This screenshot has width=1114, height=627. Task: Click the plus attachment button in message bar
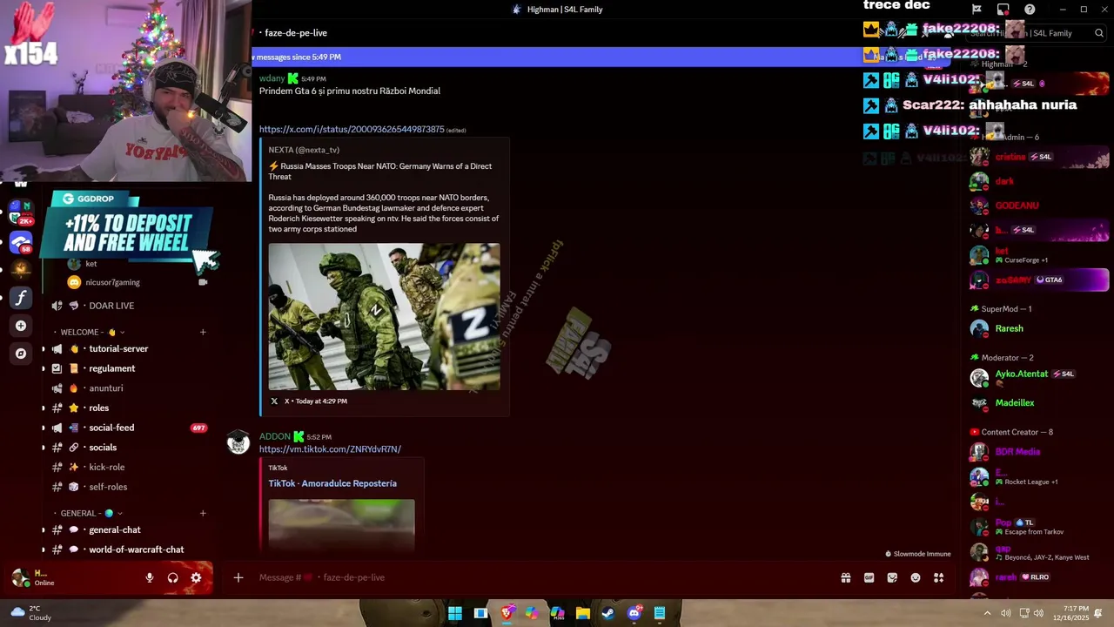coord(238,577)
